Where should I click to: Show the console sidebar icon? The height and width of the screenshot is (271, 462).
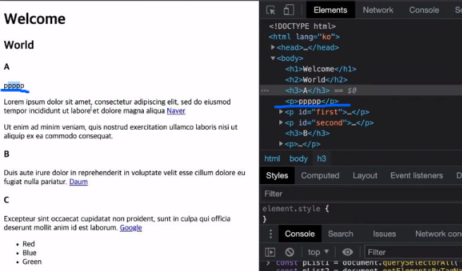click(x=270, y=252)
